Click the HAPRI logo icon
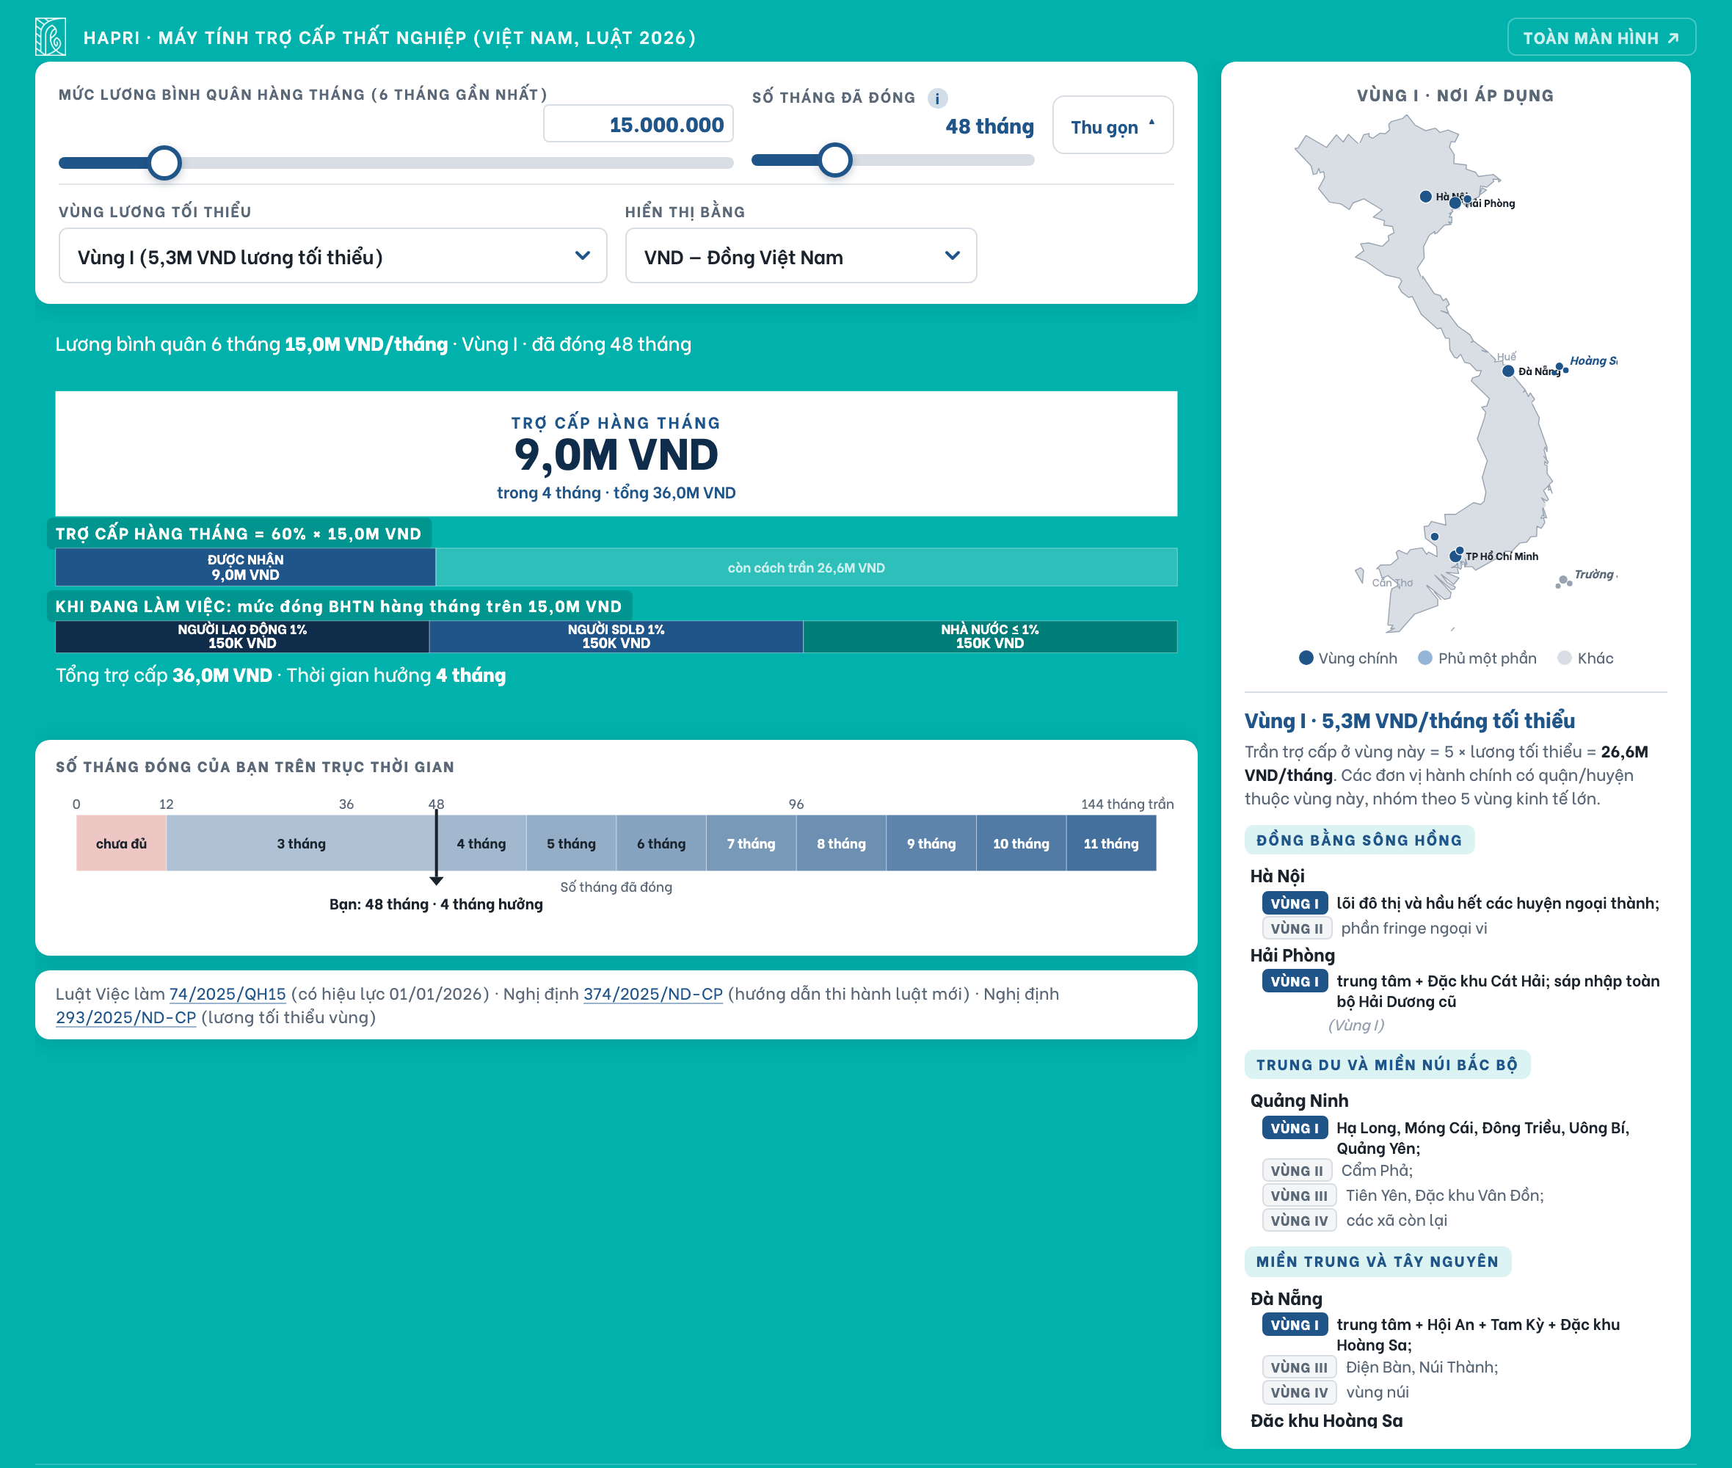This screenshot has height=1468, width=1732. coord(50,37)
